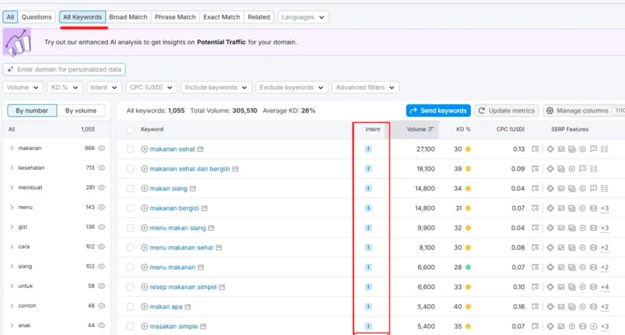Tick the select-all keywords checkbox in header
Image resolution: width=625 pixels, height=335 pixels.
(131, 130)
